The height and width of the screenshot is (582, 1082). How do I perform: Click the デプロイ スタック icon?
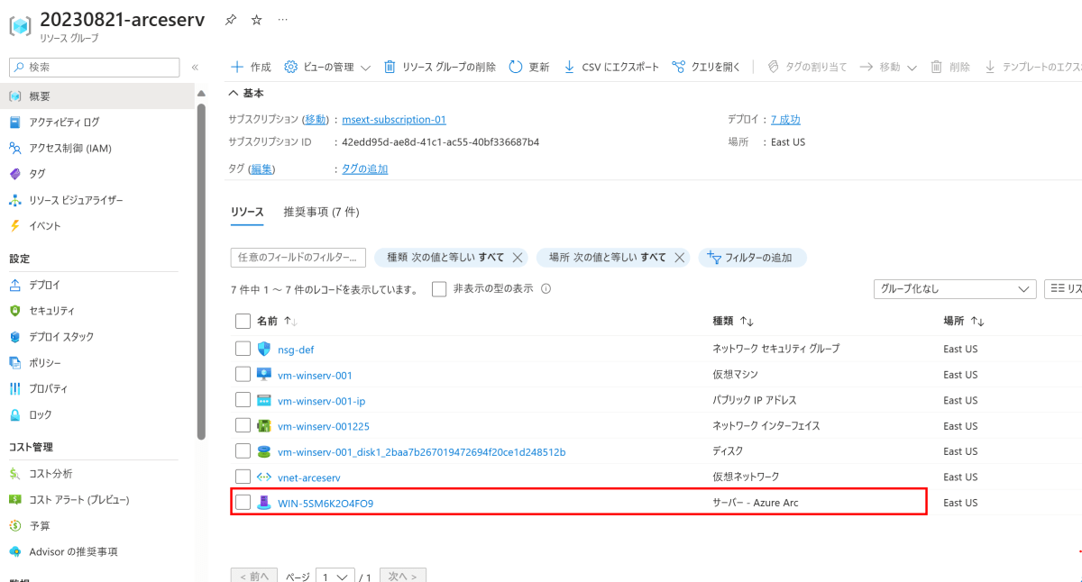click(x=14, y=337)
